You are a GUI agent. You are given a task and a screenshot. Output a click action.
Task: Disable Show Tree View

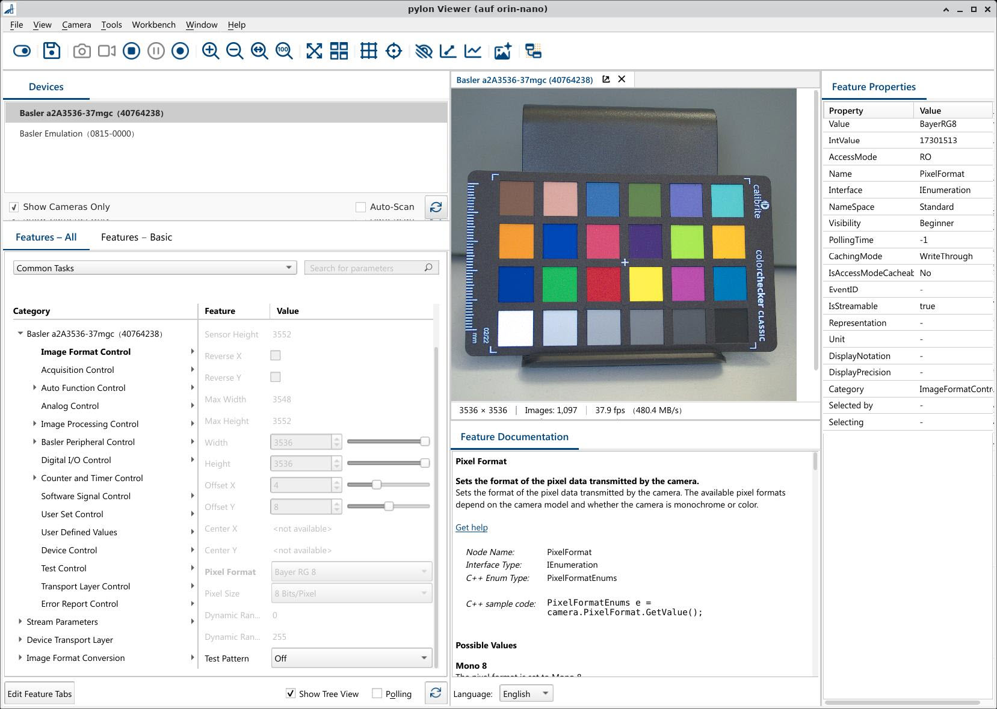pos(291,693)
